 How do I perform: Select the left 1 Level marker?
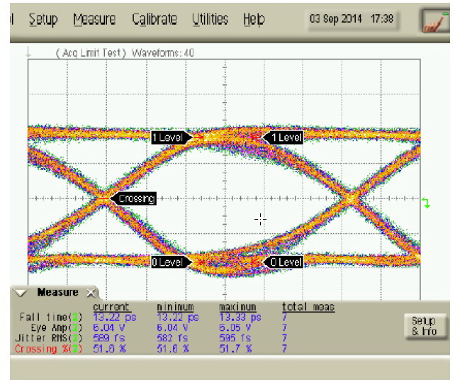click(x=171, y=137)
